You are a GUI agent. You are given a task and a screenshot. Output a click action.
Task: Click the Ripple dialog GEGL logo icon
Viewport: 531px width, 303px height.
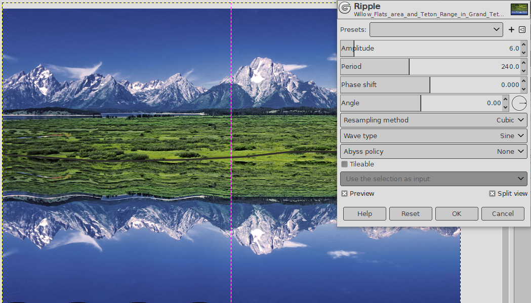345,8
